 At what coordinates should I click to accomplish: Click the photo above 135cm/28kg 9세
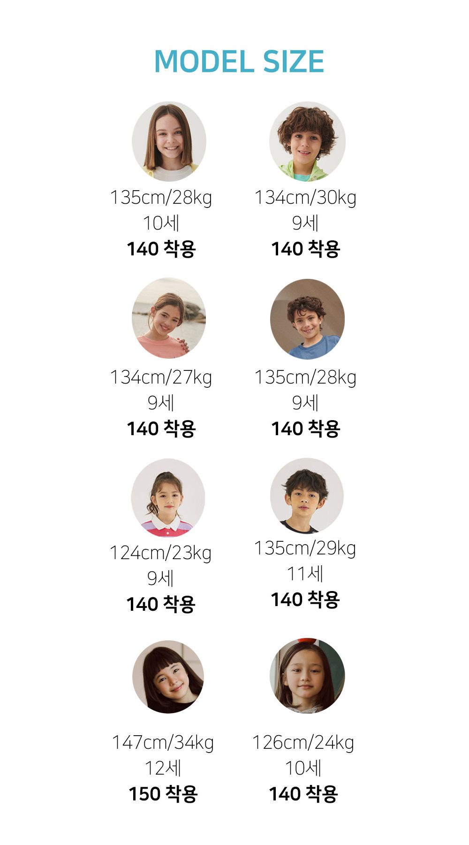[307, 319]
